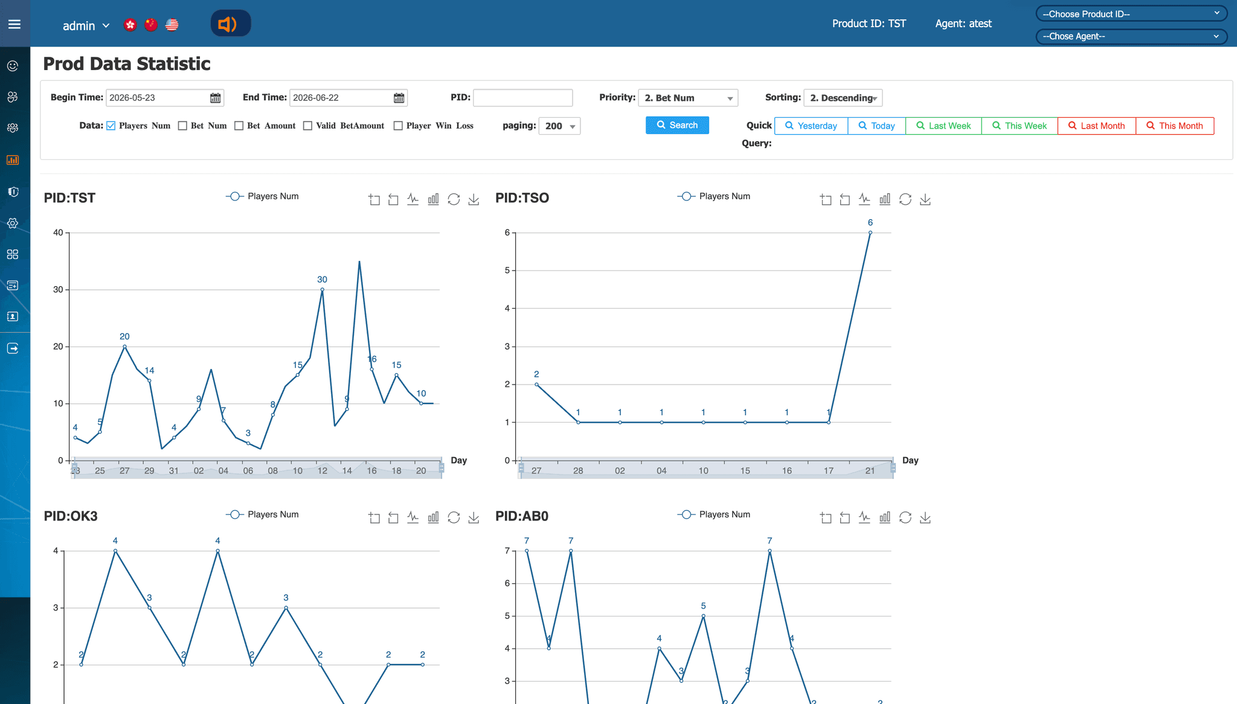This screenshot has height=704, width=1237.
Task: Run the Last Week quick query
Action: (x=943, y=126)
